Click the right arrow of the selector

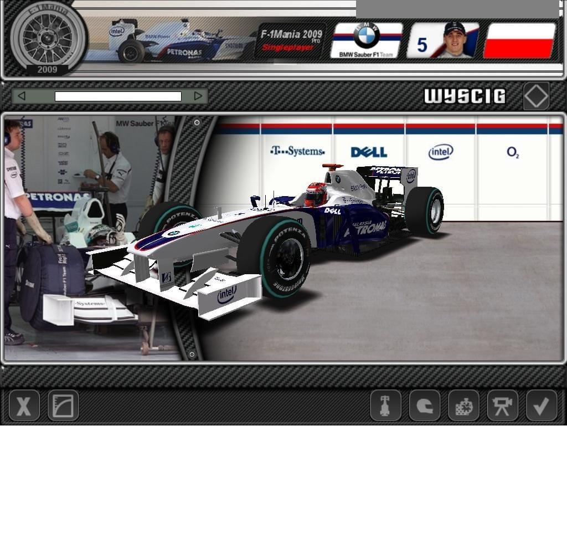point(198,96)
